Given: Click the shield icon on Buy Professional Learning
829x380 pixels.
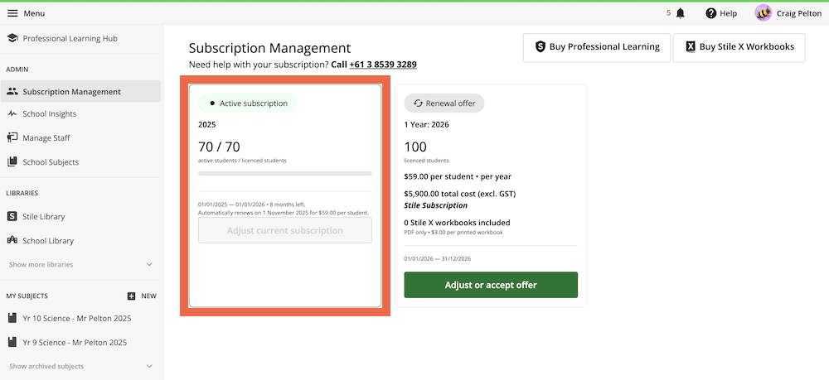Looking at the screenshot, I should click(x=540, y=47).
